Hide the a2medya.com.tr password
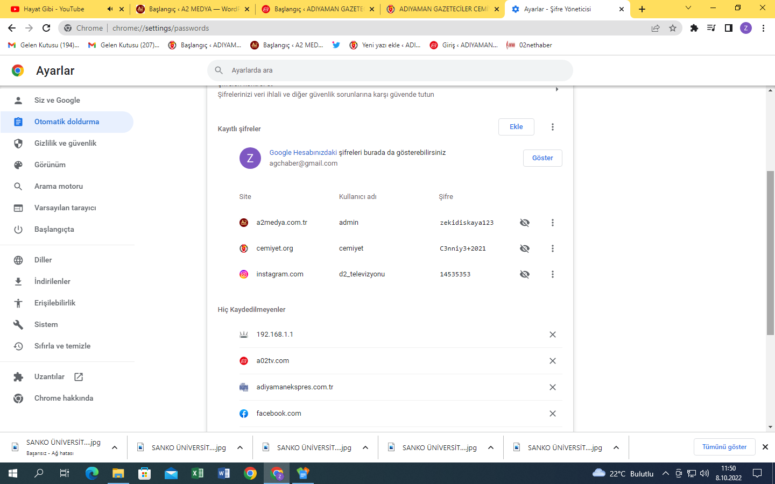 pyautogui.click(x=525, y=223)
